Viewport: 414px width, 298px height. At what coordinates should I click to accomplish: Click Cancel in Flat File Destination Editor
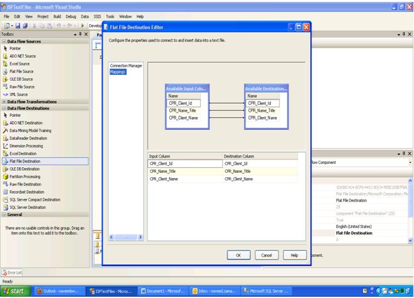point(266,255)
